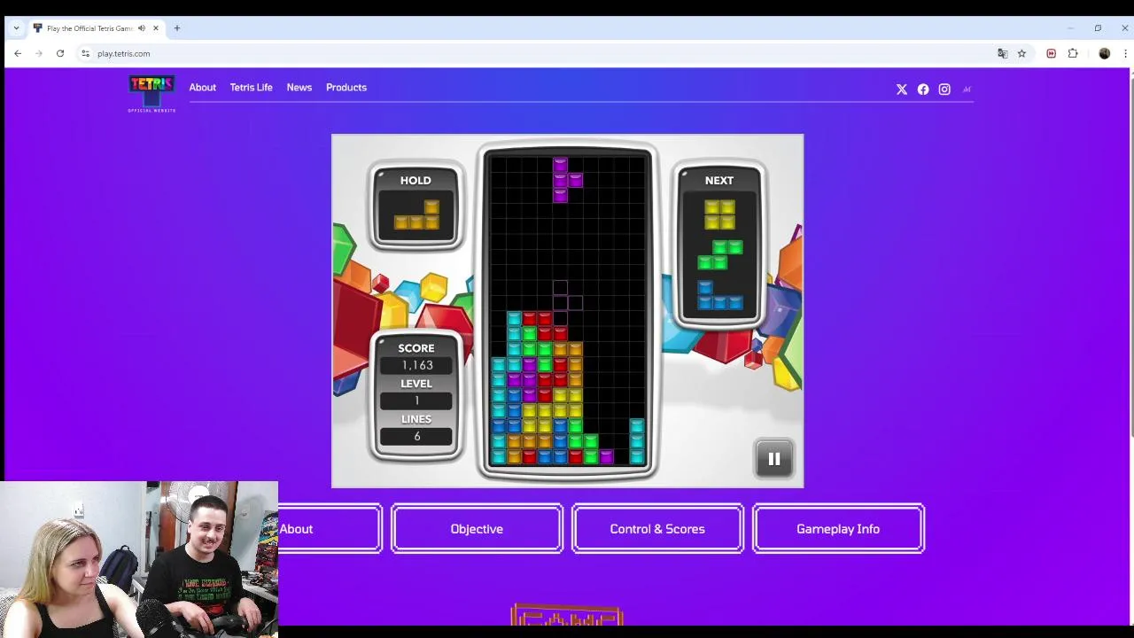Open the Tetris Life menu item
This screenshot has width=1134, height=638.
[x=251, y=88]
